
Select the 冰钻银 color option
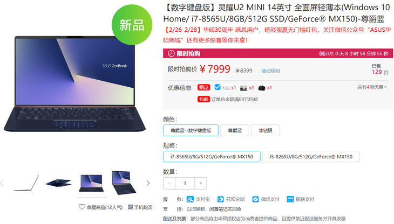click(266, 130)
